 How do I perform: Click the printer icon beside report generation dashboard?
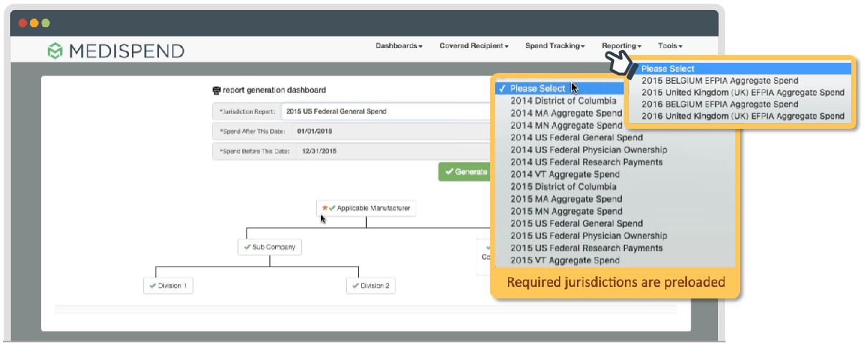[x=216, y=91]
